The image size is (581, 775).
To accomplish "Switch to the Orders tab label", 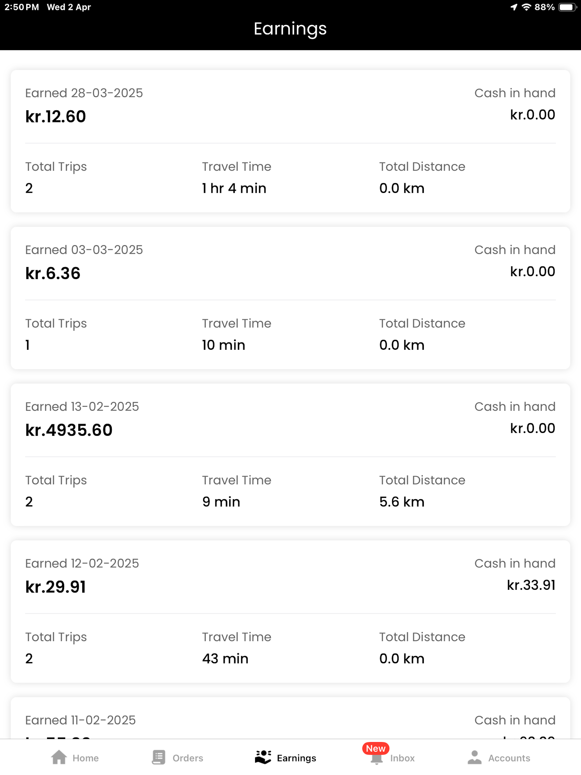I will (x=188, y=758).
